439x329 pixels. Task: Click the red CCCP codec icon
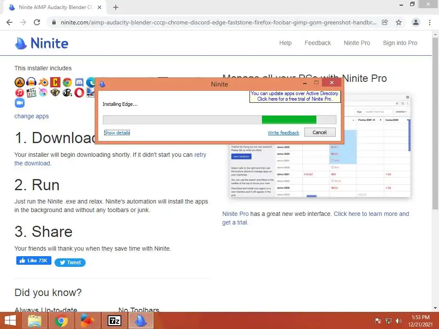[x=55, y=82]
